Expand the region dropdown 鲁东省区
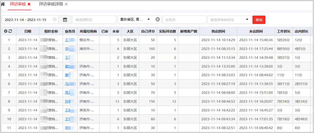The image size is (314, 133). pyautogui.click(x=148, y=20)
